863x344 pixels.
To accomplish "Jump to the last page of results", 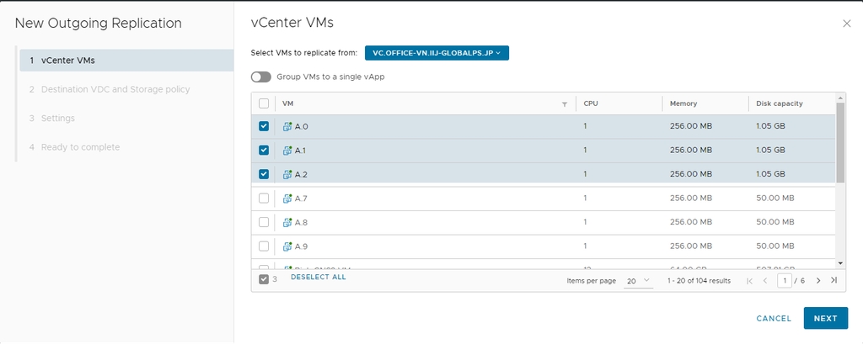I will click(x=834, y=280).
